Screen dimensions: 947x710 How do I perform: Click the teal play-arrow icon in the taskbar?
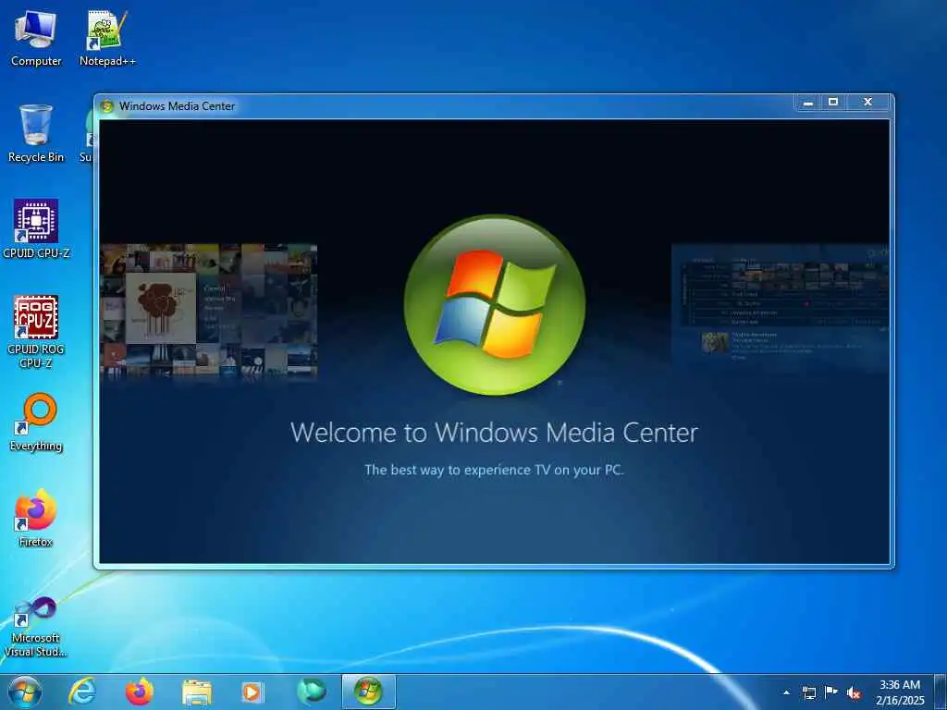coord(311,692)
